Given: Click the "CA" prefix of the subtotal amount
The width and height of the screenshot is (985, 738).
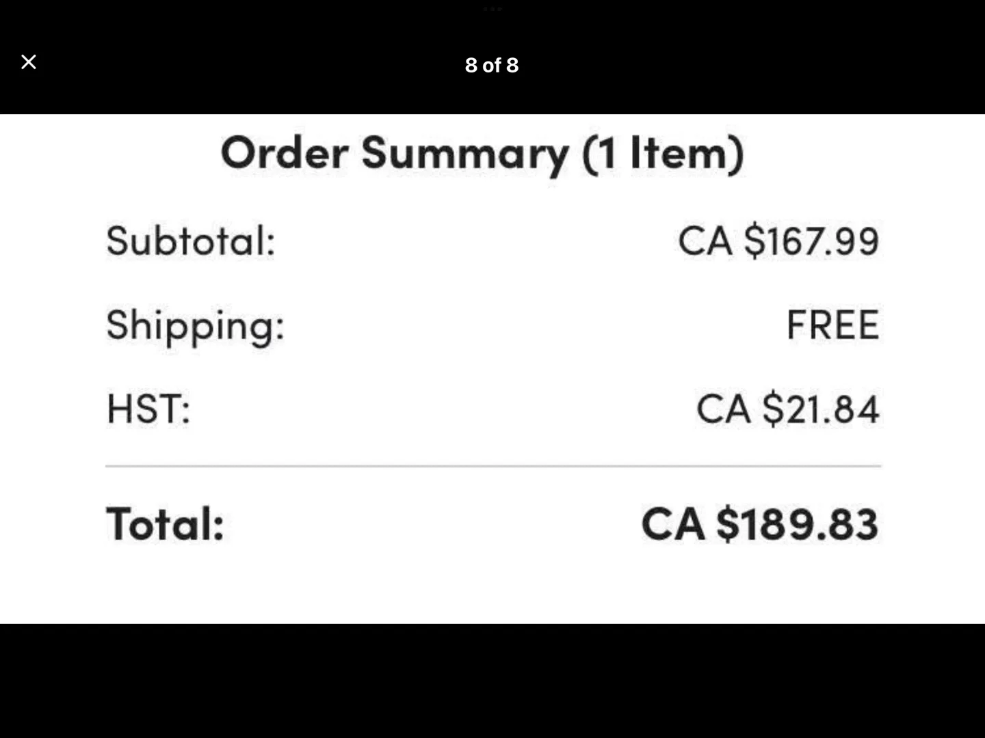Looking at the screenshot, I should point(705,241).
